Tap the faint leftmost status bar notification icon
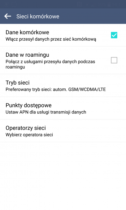 click(x=6, y=5)
